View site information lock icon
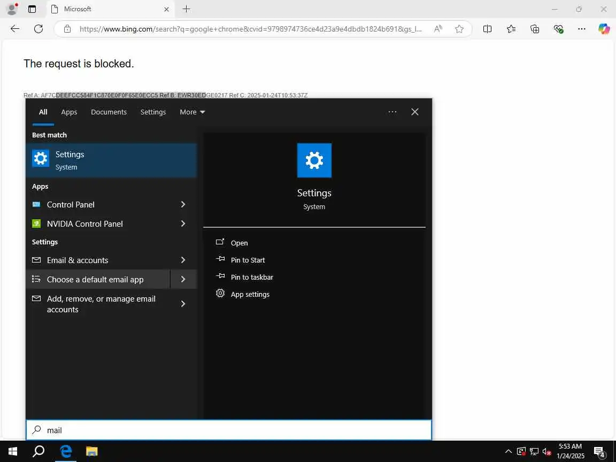This screenshot has height=462, width=616. coord(67,29)
